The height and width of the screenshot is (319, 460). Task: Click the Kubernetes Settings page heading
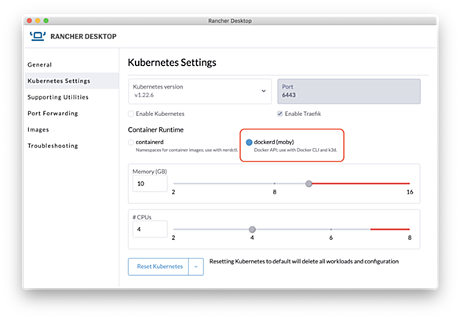(x=172, y=63)
